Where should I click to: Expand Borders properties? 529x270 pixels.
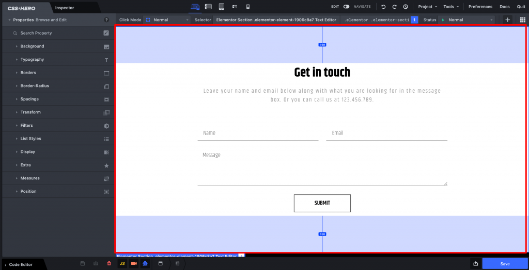(x=58, y=73)
